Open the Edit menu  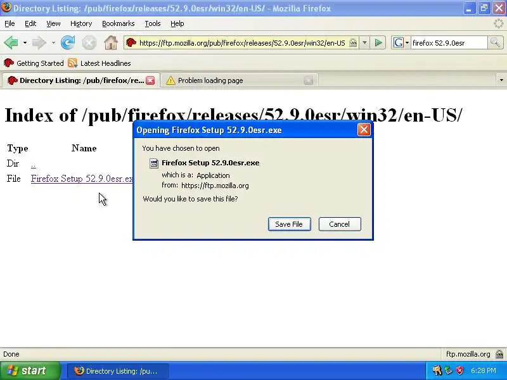pyautogui.click(x=30, y=23)
